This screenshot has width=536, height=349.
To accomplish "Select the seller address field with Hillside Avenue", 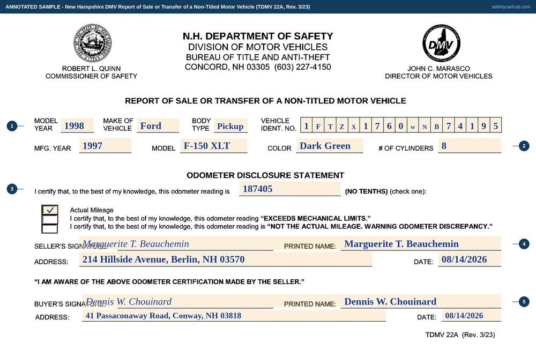I will click(226, 259).
